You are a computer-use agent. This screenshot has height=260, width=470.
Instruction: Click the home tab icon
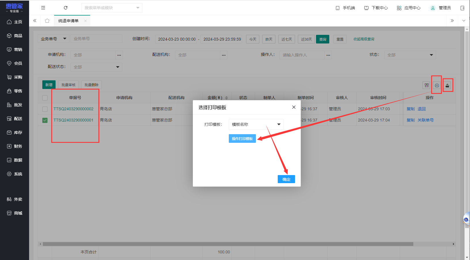47,21
